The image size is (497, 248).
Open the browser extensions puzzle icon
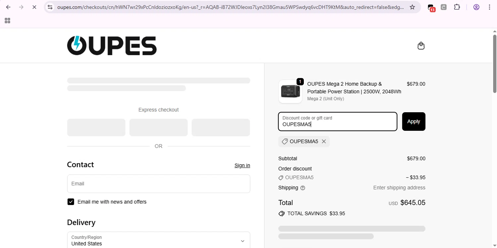[457, 7]
